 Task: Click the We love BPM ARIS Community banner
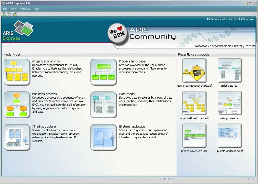[x=181, y=36]
